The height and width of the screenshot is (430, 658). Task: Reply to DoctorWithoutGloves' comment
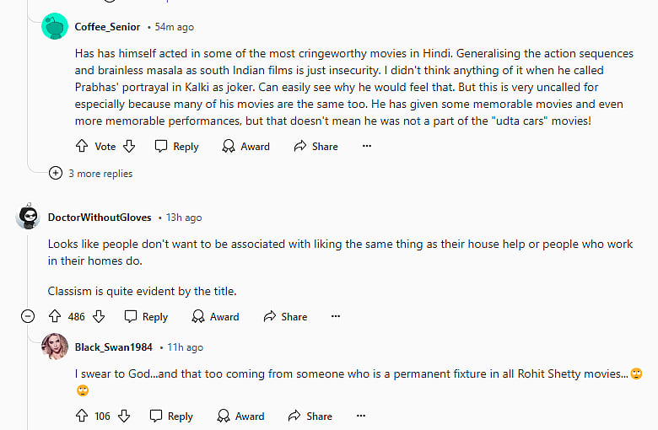(146, 316)
